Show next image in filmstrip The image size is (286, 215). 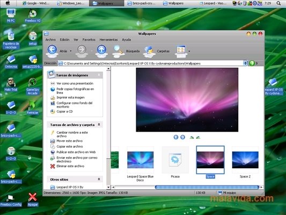pyautogui.click(x=182, y=137)
